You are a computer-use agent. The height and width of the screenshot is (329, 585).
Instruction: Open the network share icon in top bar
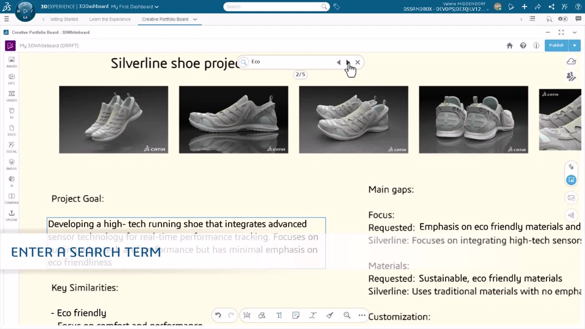(551, 7)
